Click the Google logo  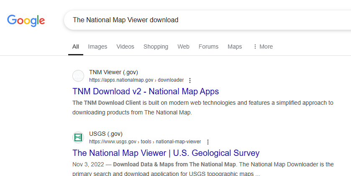[26, 21]
